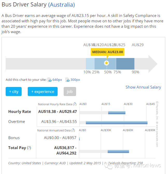The image size is (166, 174).
Task: Click the greyed-out job button
Action: click(x=70, y=92)
